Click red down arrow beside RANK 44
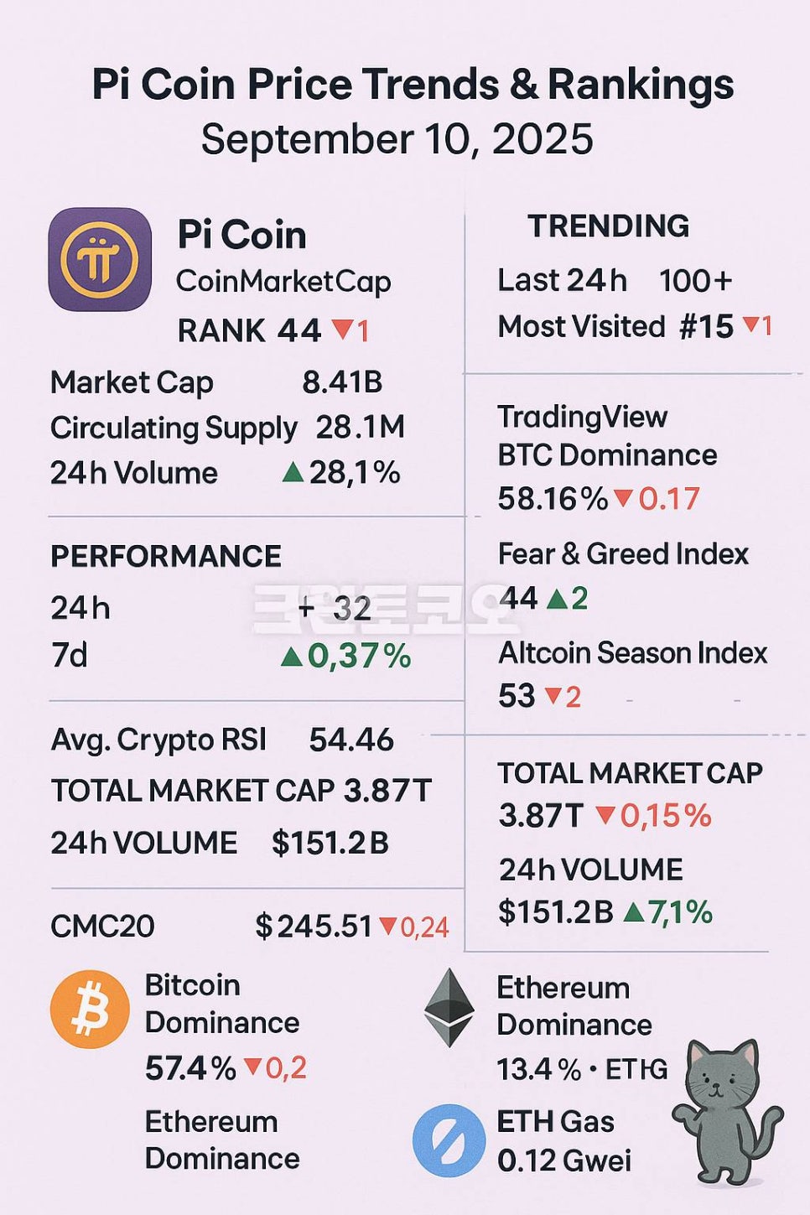The height and width of the screenshot is (1215, 810). tap(342, 329)
